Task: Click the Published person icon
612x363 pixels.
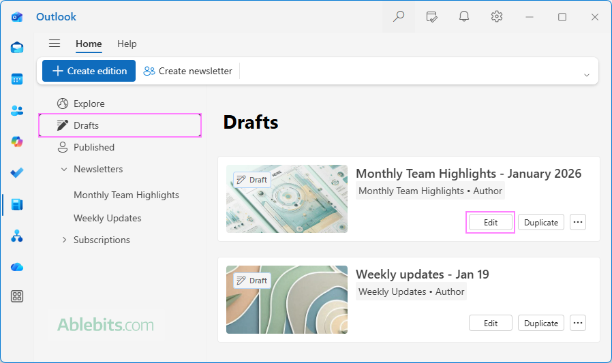Action: pyautogui.click(x=63, y=147)
